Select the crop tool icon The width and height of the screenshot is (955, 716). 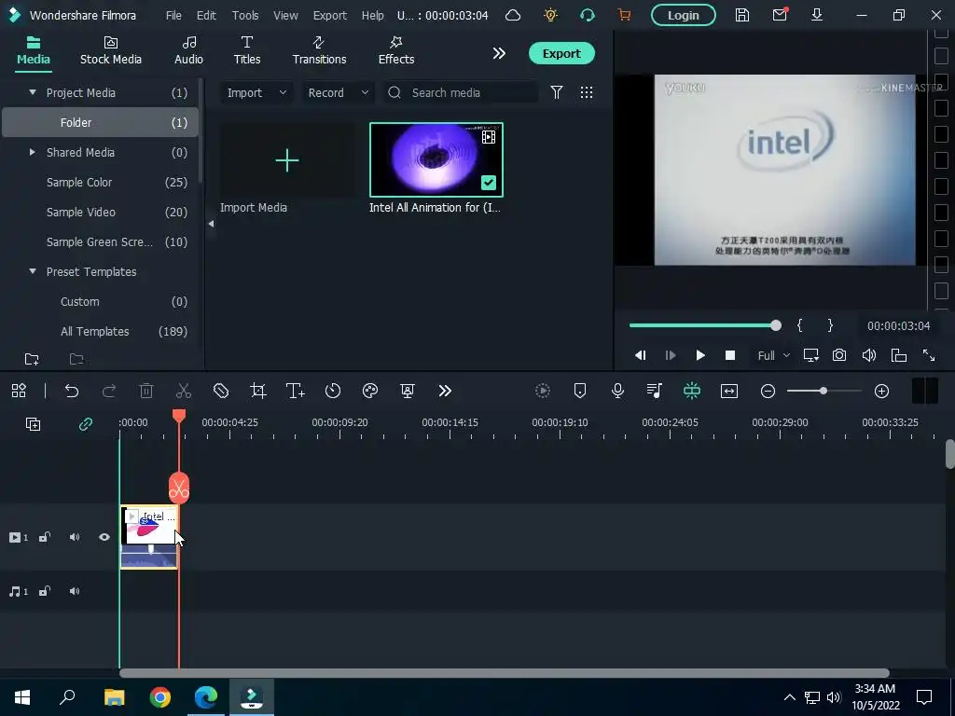[258, 391]
